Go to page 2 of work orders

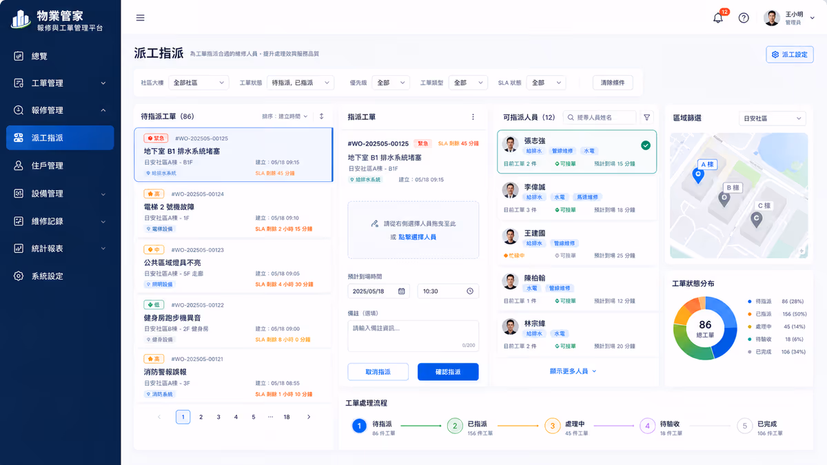[201, 417]
